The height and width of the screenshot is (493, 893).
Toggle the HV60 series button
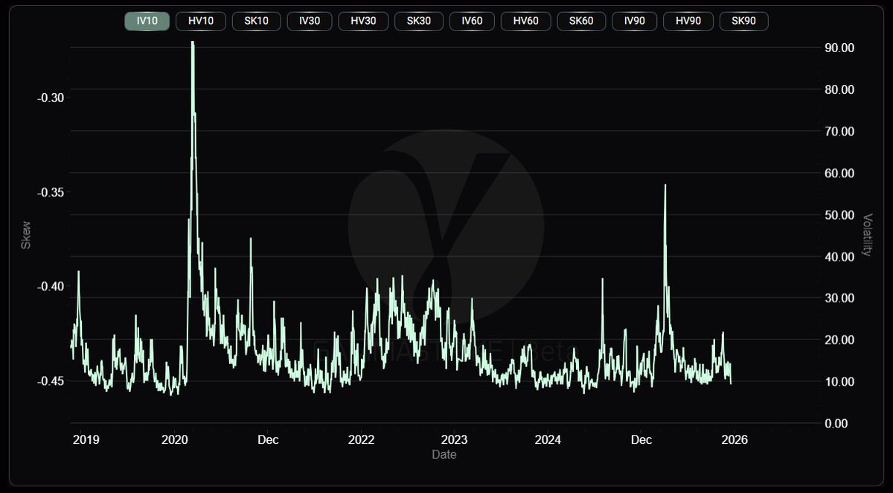click(526, 21)
